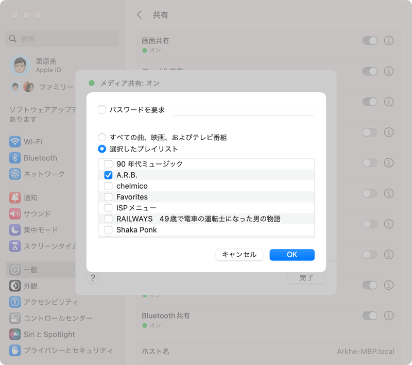Enable the パスワードを要求 checkbox
Image resolution: width=412 pixels, height=365 pixels.
point(101,109)
